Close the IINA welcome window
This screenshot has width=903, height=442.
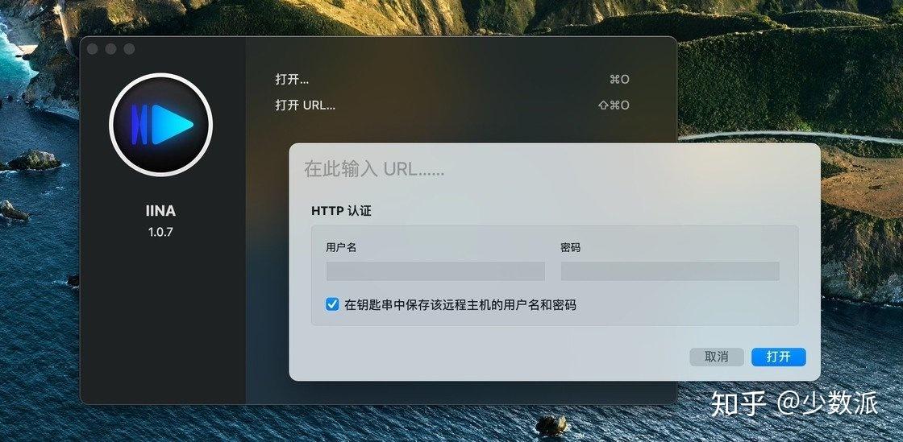coord(92,49)
